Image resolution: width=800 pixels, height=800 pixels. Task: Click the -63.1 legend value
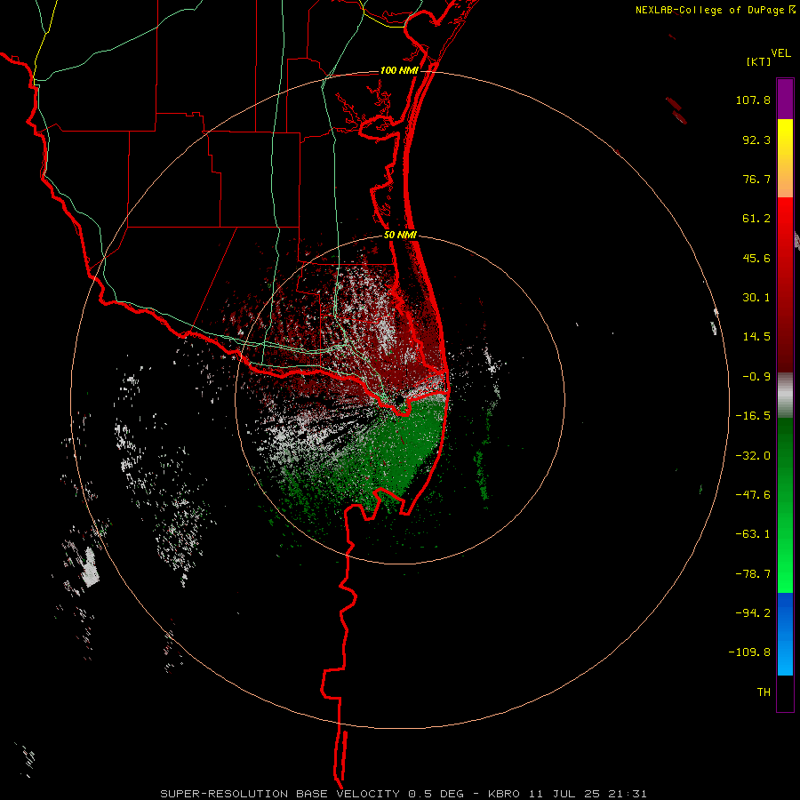[753, 534]
